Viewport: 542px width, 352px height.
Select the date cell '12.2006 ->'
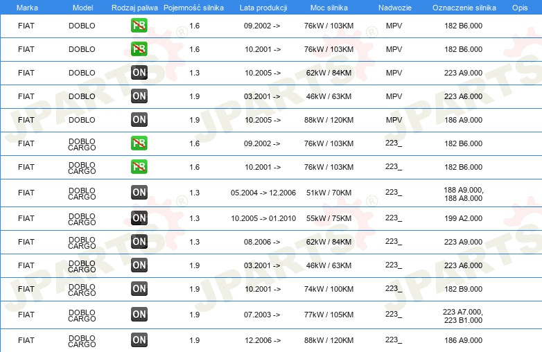(263, 340)
